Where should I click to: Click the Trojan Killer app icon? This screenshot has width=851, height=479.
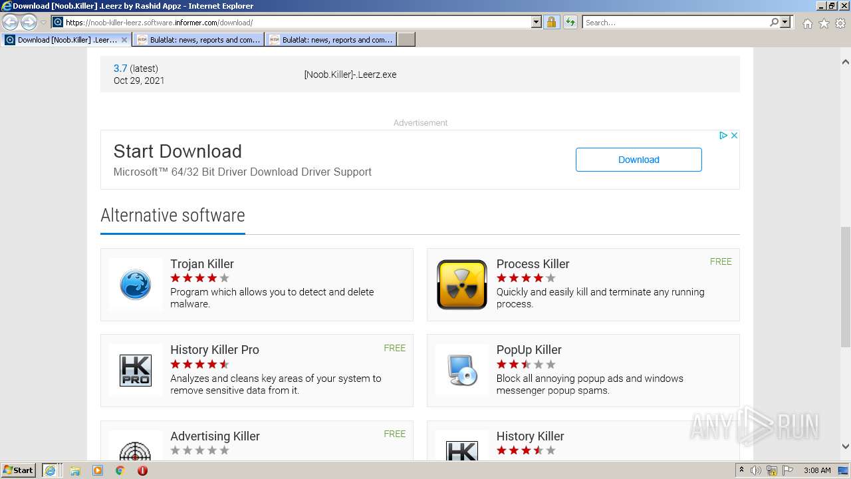tap(136, 285)
